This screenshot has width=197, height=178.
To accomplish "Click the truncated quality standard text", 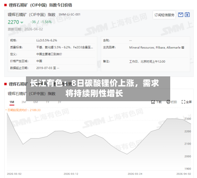I will tap(65, 47).
